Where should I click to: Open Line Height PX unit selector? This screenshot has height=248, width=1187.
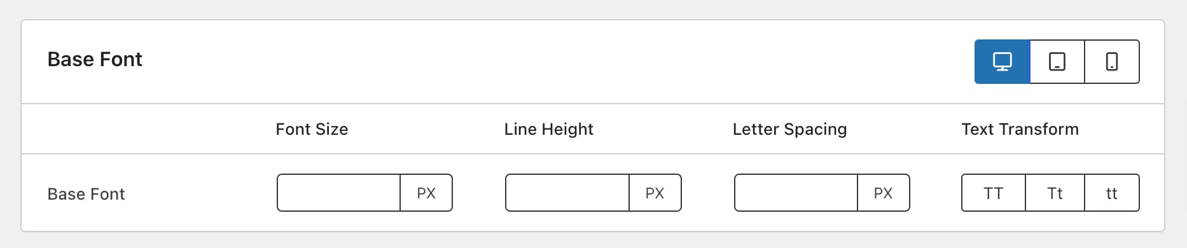655,193
